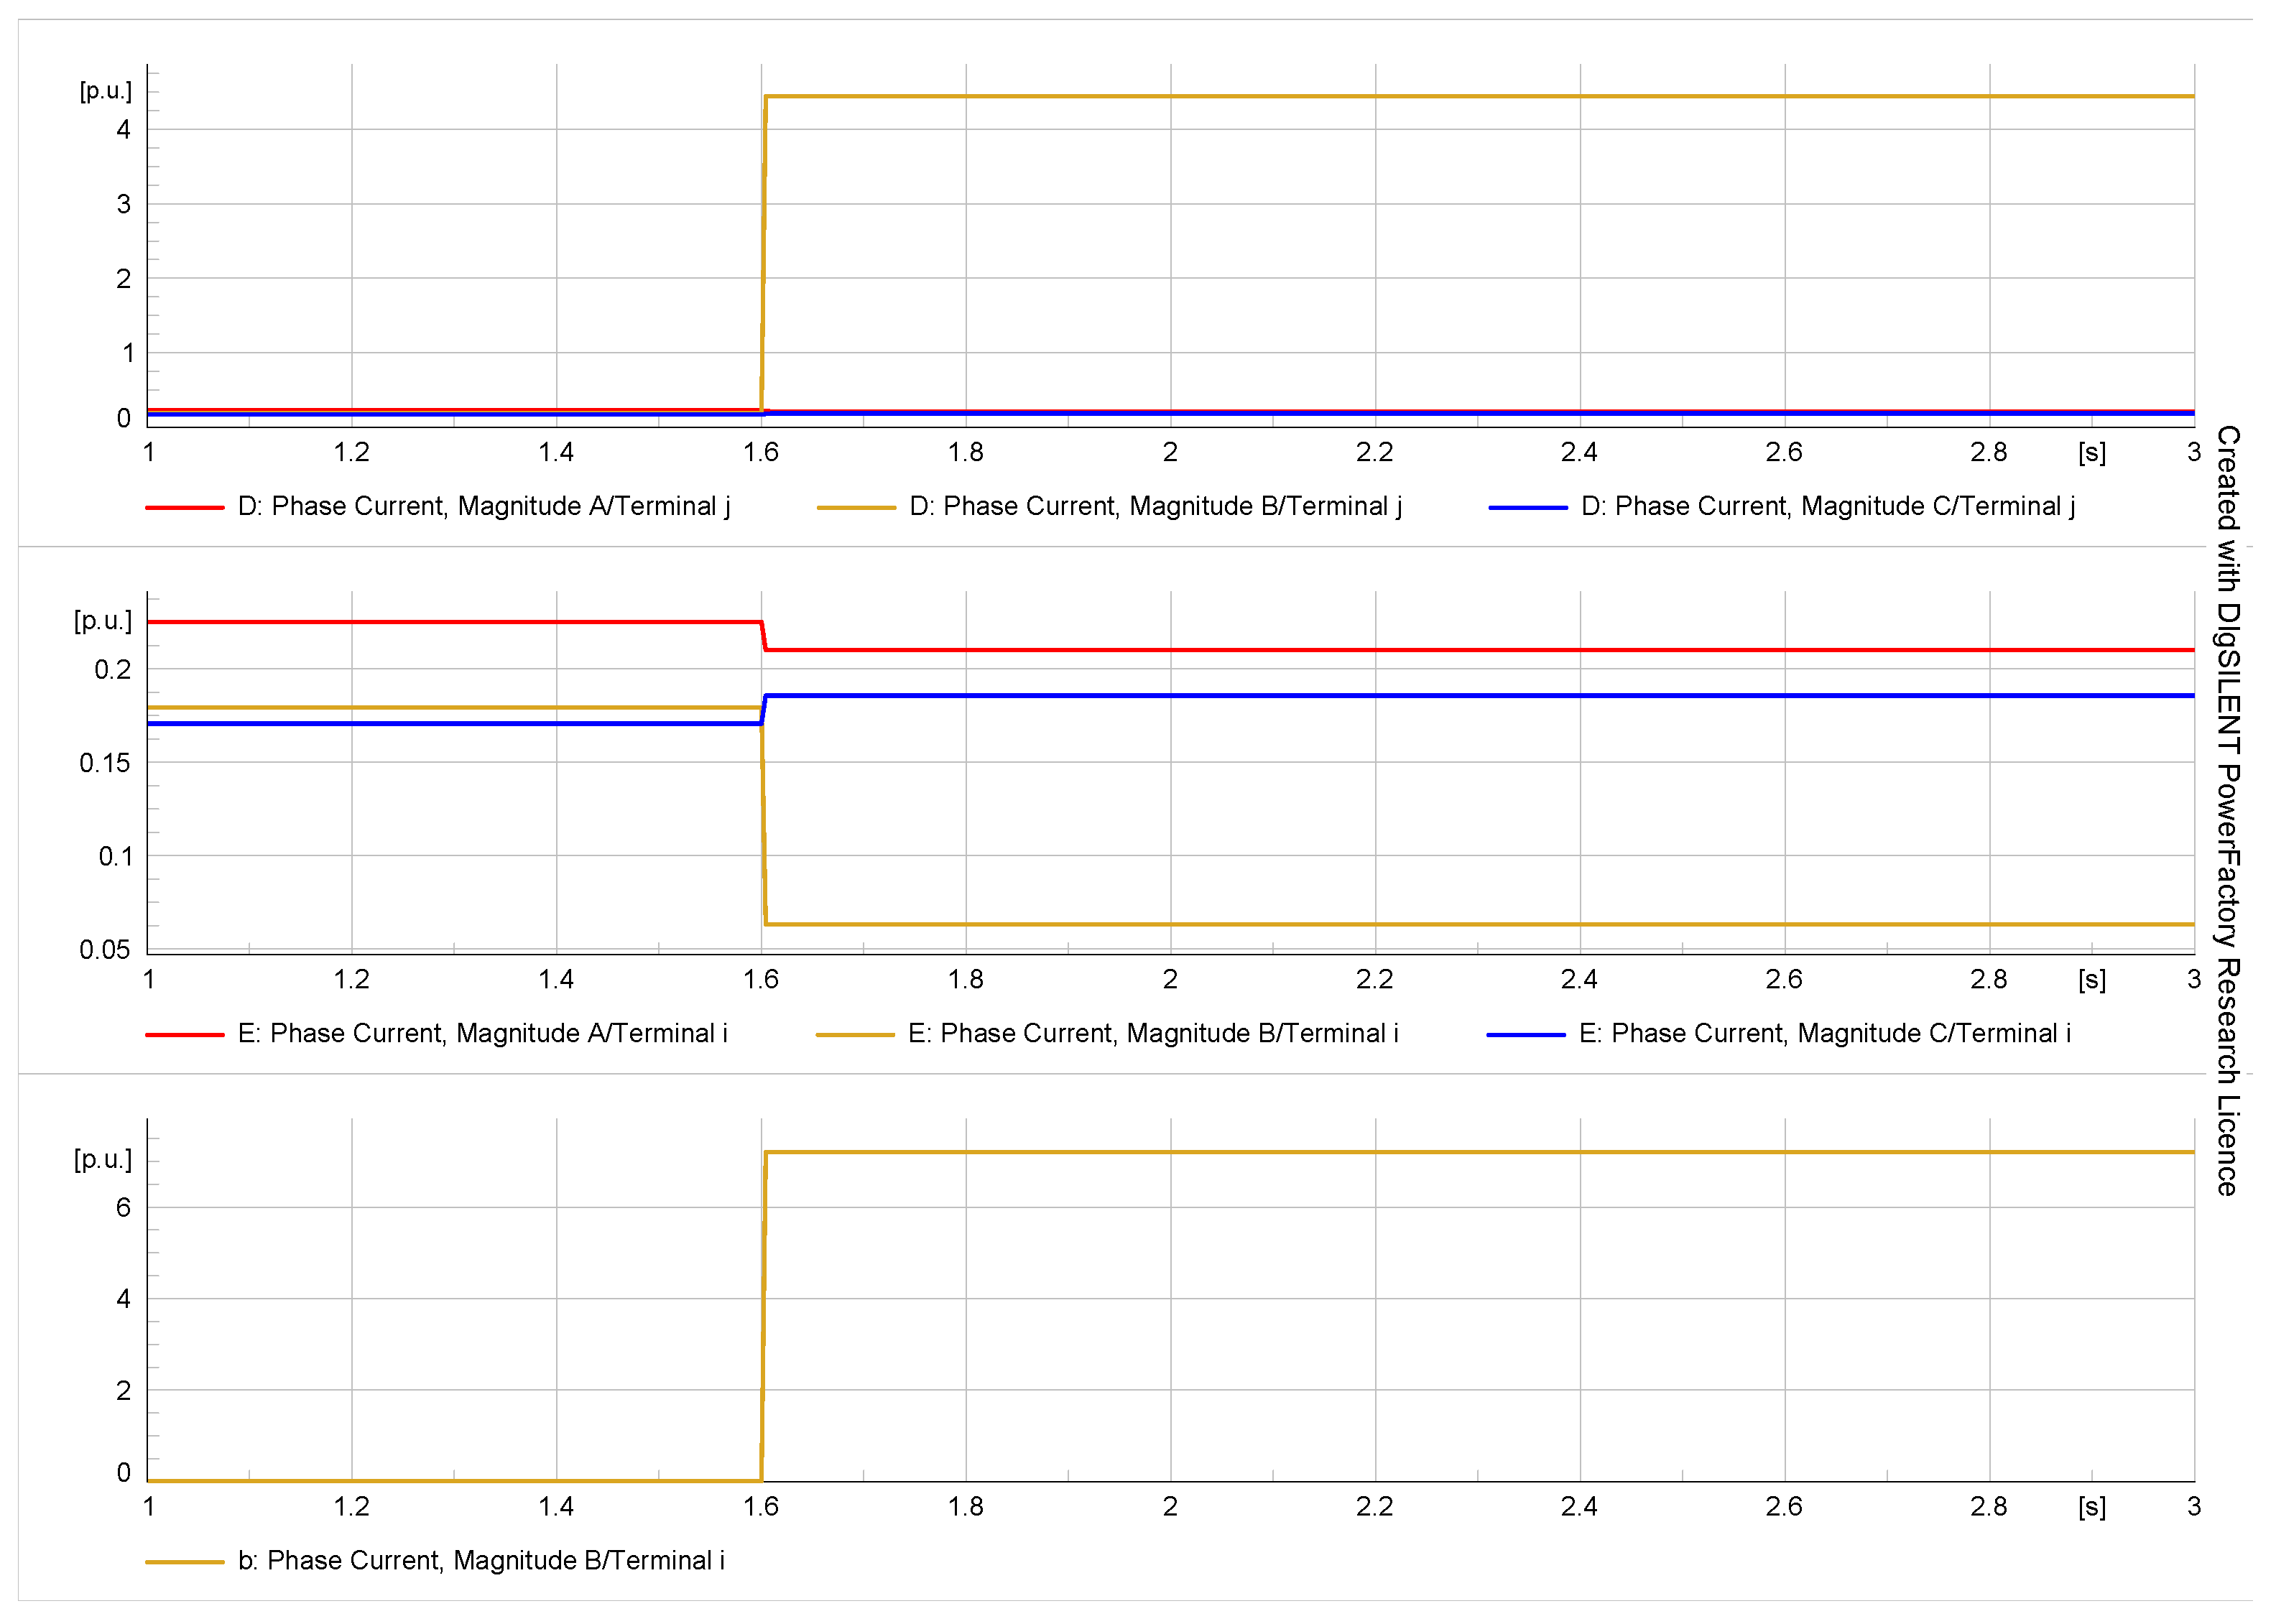Screen dimensions: 2276x1624
Task: Click red legend line for D Magnitude A
Action: click(x=185, y=508)
